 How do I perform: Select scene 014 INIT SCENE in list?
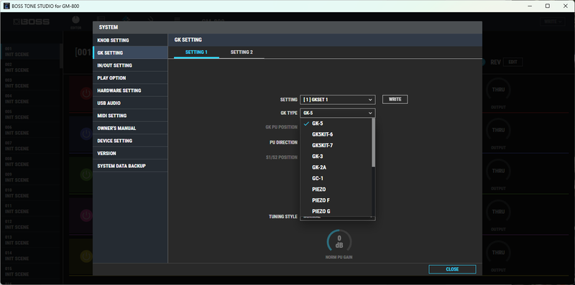pyautogui.click(x=30, y=256)
